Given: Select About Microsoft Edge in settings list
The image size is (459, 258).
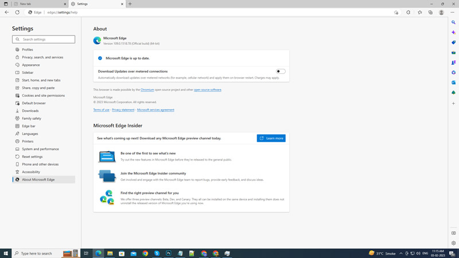Looking at the screenshot, I should point(44,179).
